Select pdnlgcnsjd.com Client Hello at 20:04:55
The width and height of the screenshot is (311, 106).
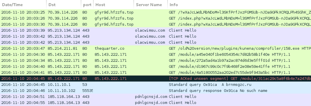pos(155,103)
